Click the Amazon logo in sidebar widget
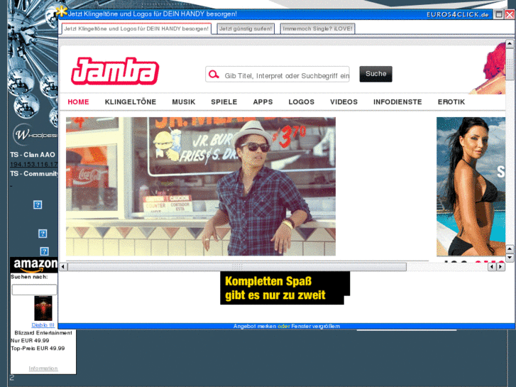516x387 pixels. 34,265
